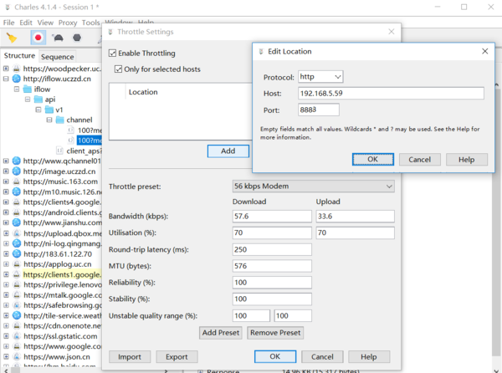Click the Port field showing 8883

pos(319,110)
